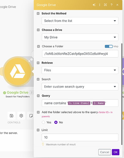Click 'Search for Files/Folders' subtitle
Viewport: 124px width, 158px height.
pos(18,97)
